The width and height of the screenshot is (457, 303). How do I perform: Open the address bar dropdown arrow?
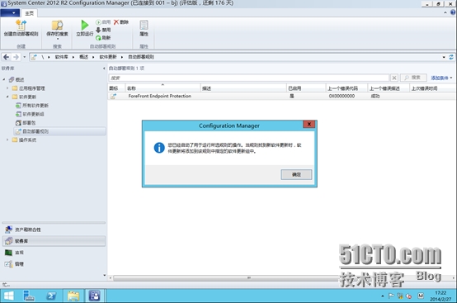tap(444, 57)
